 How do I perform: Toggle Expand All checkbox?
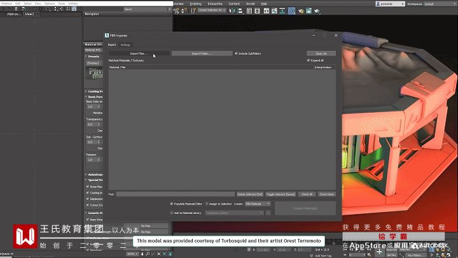pos(309,61)
